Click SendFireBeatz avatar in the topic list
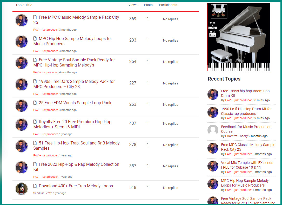The width and height of the screenshot is (282, 205). click(22, 189)
